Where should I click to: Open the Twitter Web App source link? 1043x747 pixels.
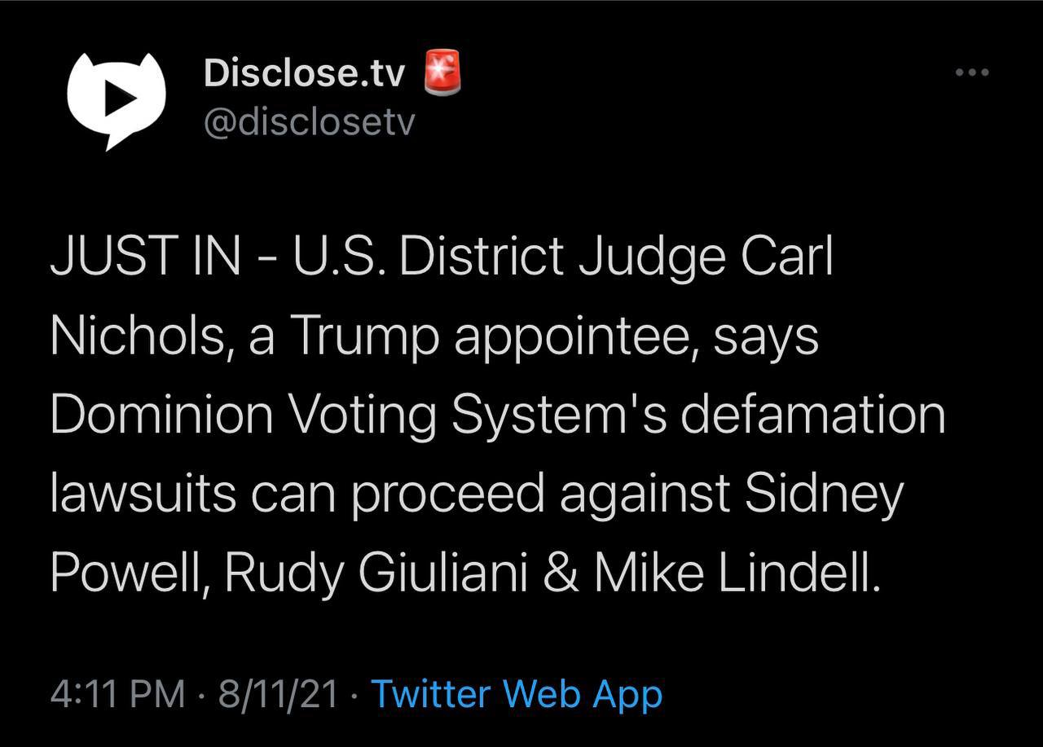pos(517,694)
